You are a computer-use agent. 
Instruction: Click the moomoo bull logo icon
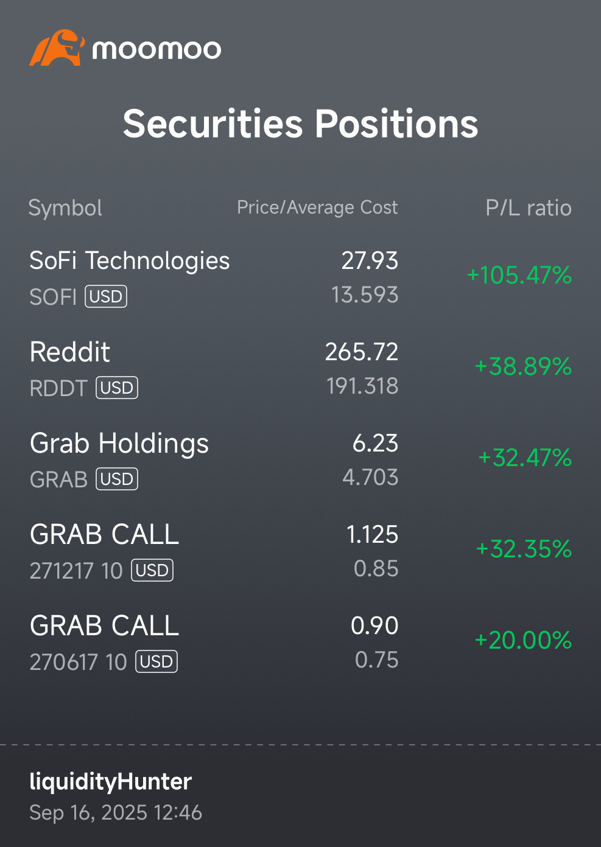point(57,47)
